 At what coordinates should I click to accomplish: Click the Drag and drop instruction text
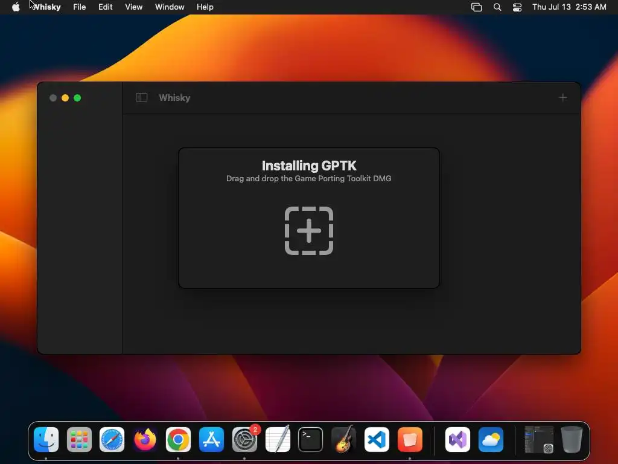click(x=308, y=179)
